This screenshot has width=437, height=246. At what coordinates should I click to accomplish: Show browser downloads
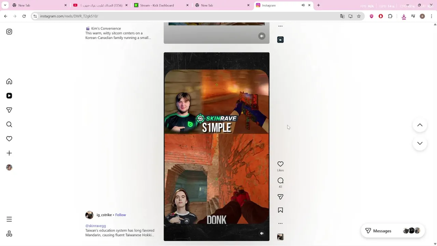[404, 16]
